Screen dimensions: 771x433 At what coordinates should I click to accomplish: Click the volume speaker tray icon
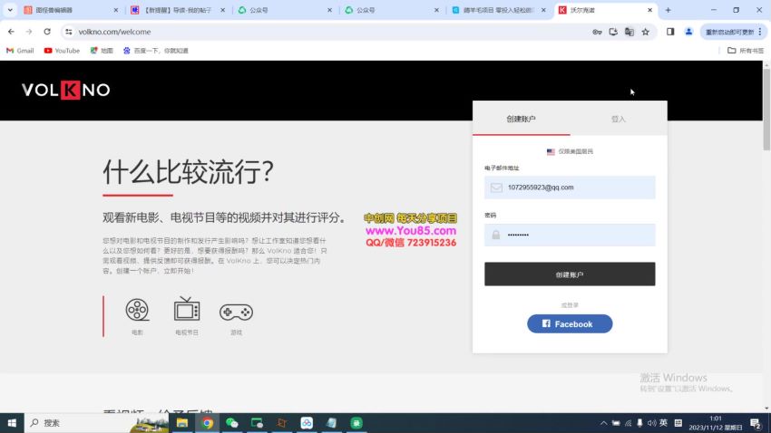point(651,423)
